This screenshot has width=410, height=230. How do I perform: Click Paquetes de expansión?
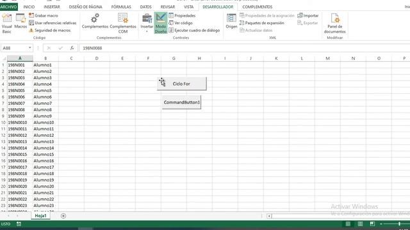262,23
